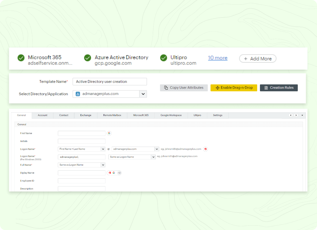317x230 pixels.
Task: Open the +3 integrations badge beside Display Name
Action: click(119, 173)
